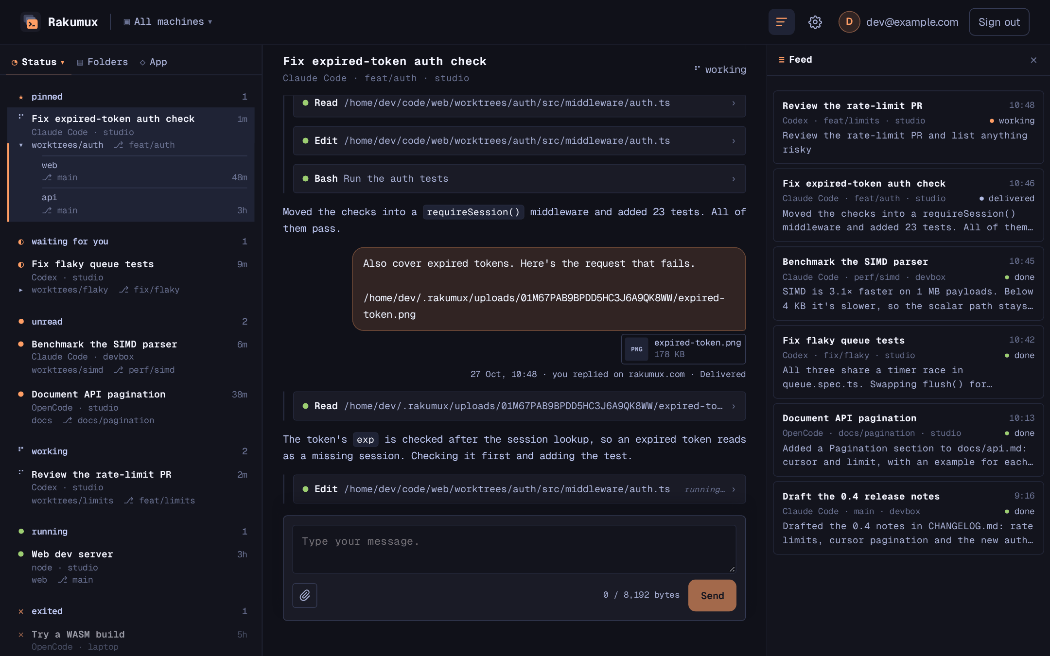
Task: Open the All machines dropdown
Action: pos(168,22)
